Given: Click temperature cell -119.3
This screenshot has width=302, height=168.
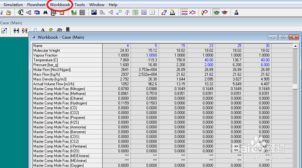Looking at the screenshot, I should click(x=145, y=60).
